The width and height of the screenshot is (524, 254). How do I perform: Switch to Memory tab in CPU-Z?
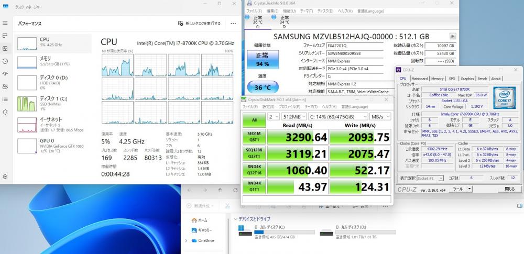point(438,79)
